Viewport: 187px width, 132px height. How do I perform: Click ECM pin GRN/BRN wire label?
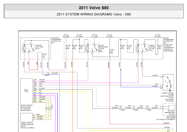pos(42,99)
